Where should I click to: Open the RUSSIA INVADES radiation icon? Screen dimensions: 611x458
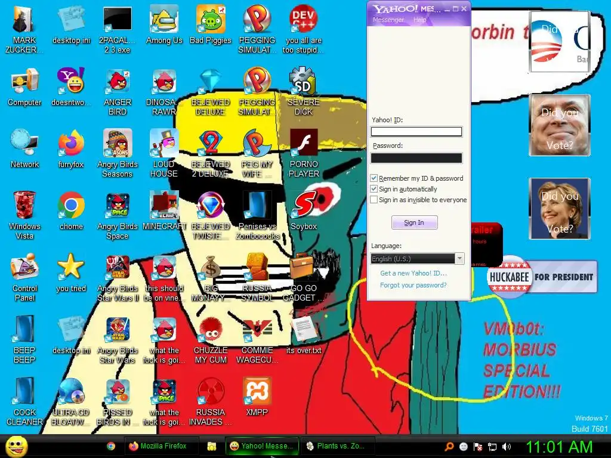(x=211, y=401)
